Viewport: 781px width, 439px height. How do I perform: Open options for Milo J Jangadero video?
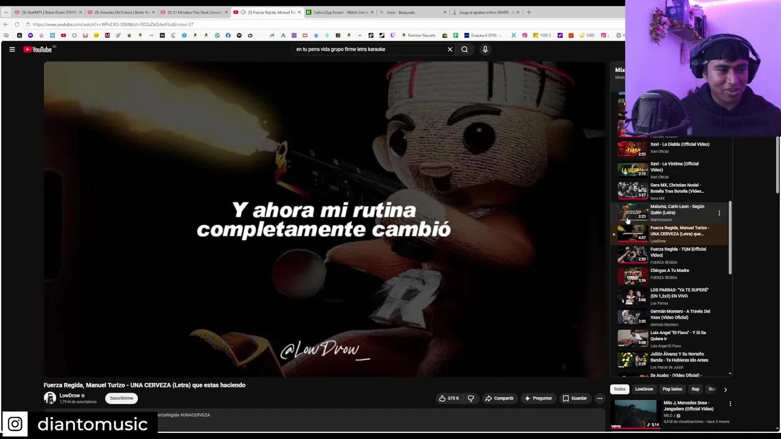point(730,404)
